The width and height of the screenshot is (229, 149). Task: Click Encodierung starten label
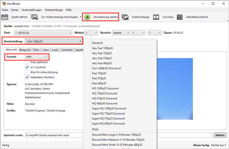coord(106,17)
